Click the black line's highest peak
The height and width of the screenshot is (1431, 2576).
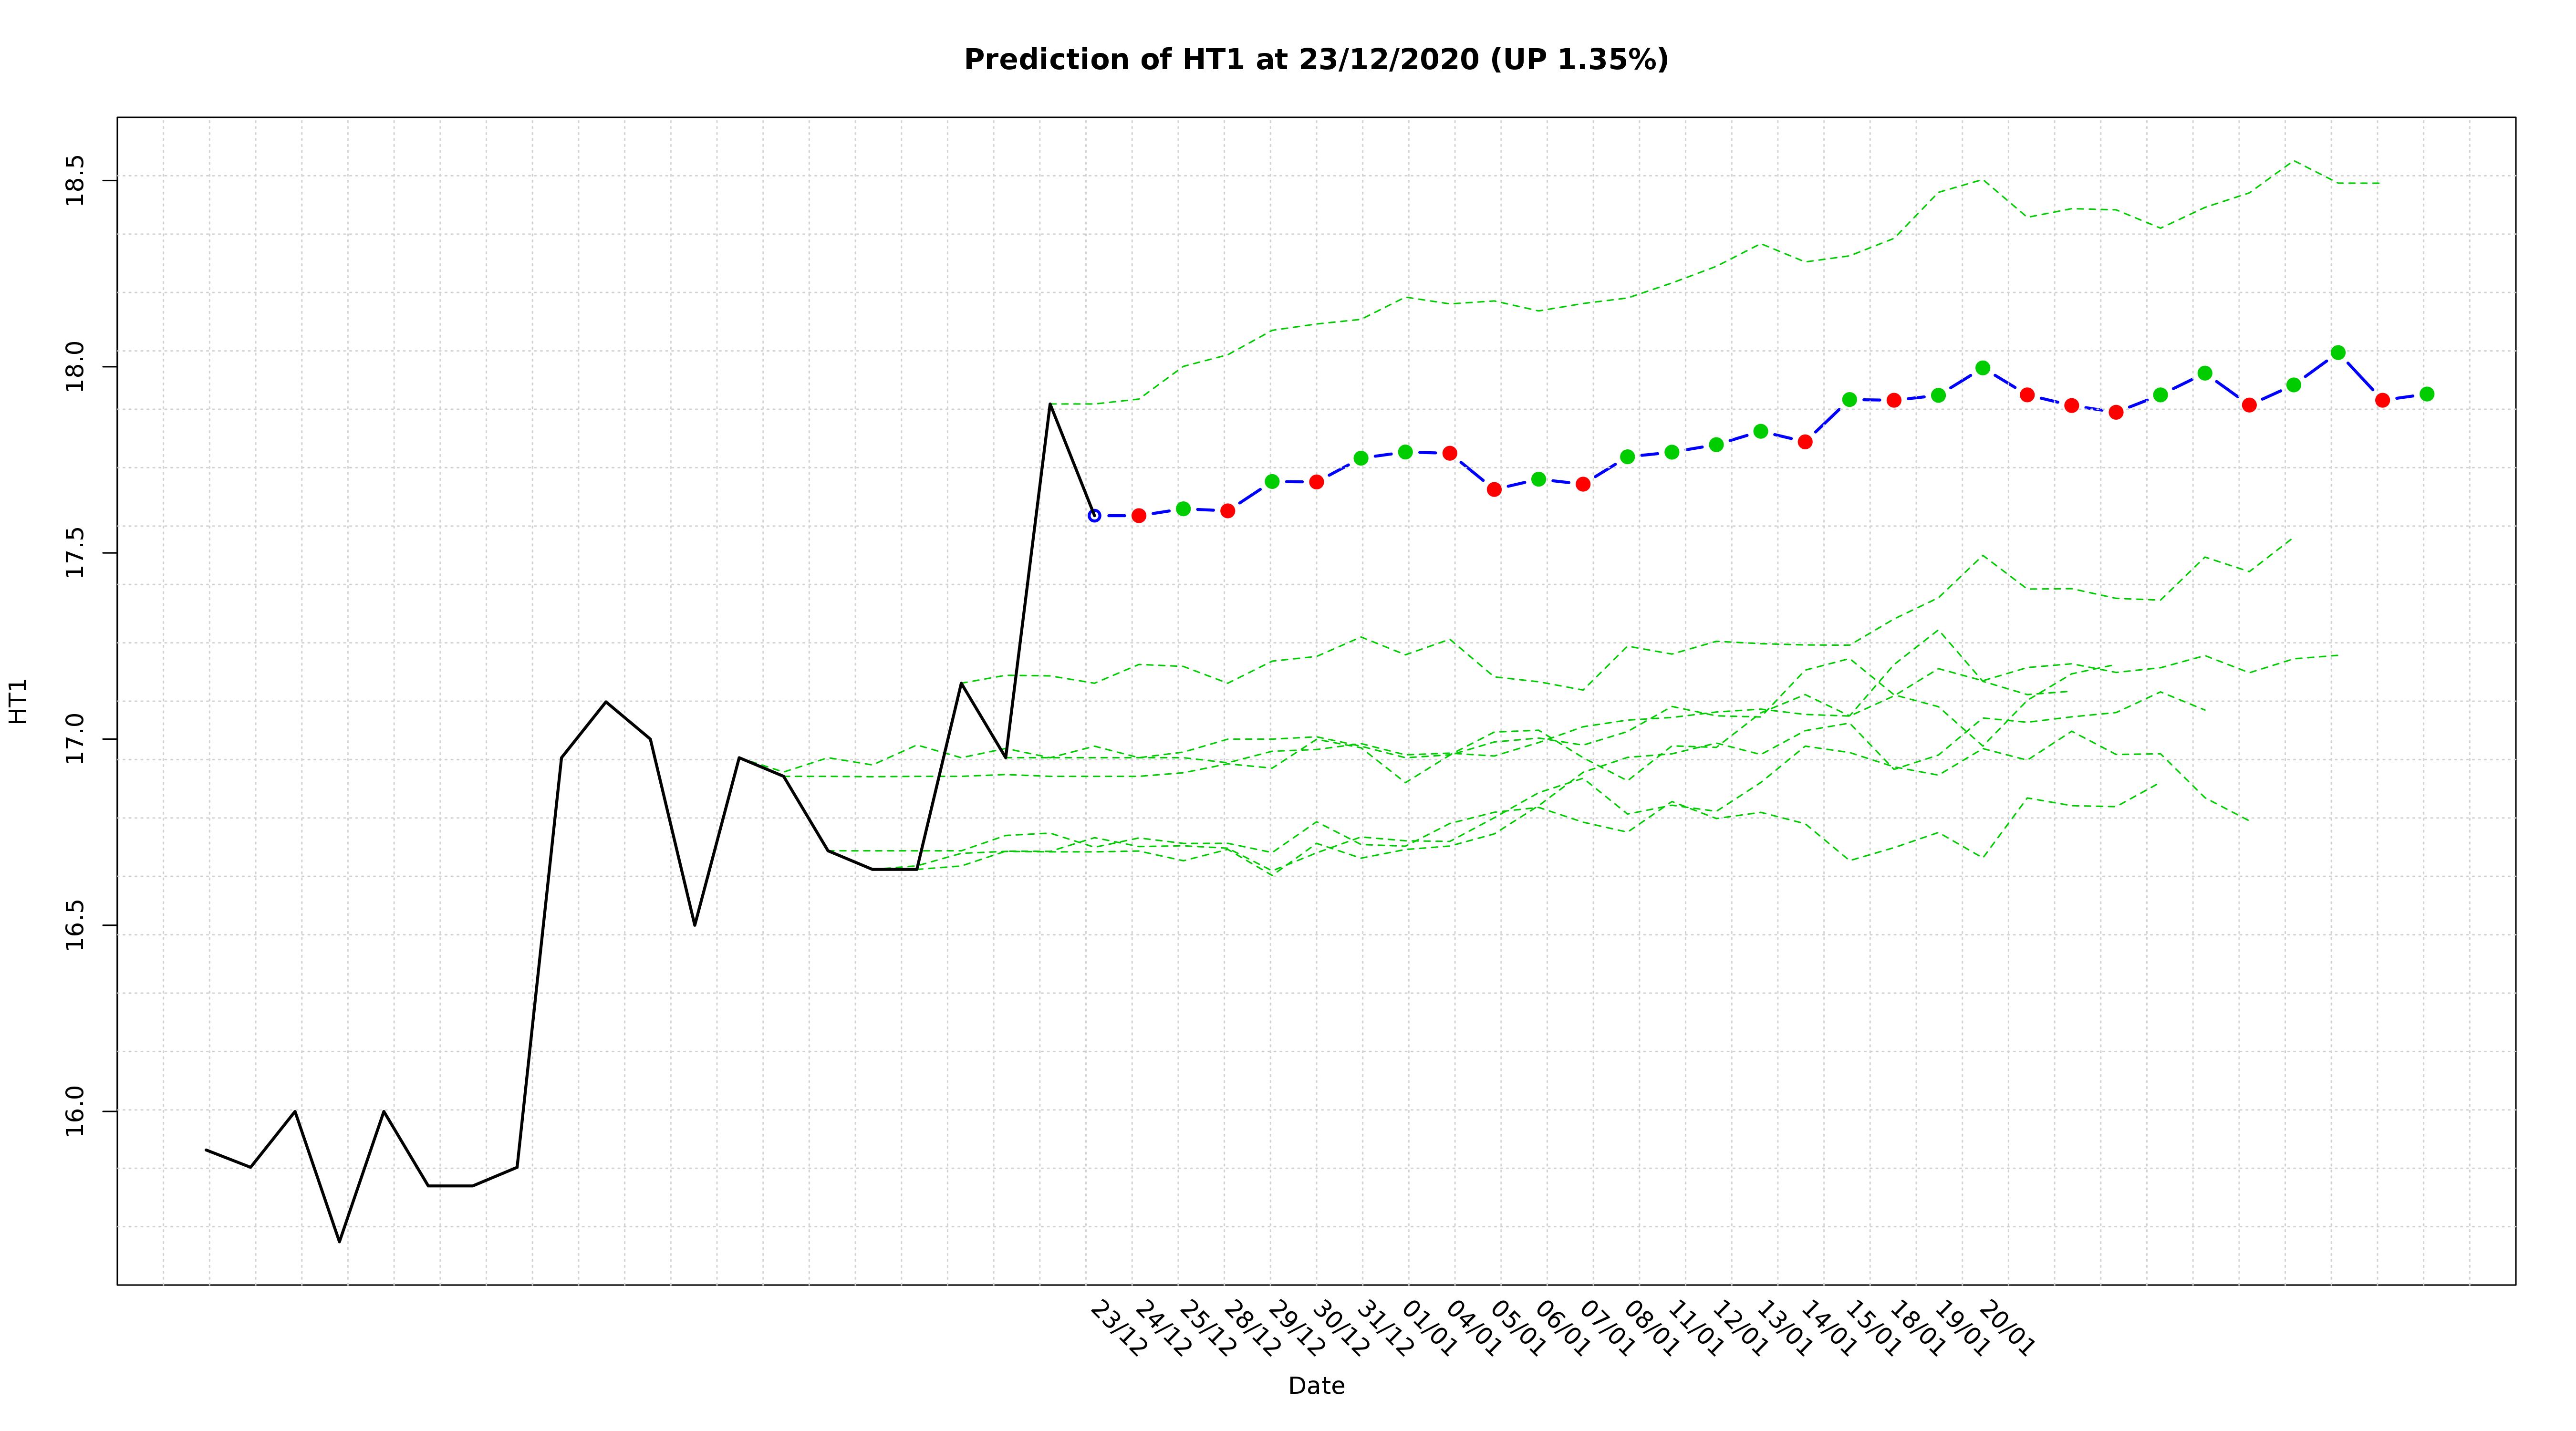(x=1050, y=404)
